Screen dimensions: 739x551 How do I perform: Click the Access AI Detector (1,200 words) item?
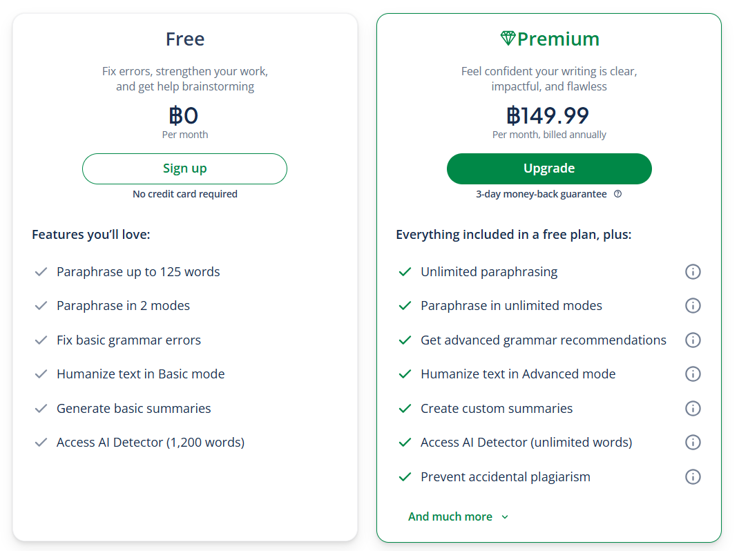click(151, 442)
